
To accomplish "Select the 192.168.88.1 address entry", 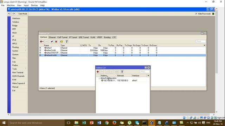I will tap(123, 80).
